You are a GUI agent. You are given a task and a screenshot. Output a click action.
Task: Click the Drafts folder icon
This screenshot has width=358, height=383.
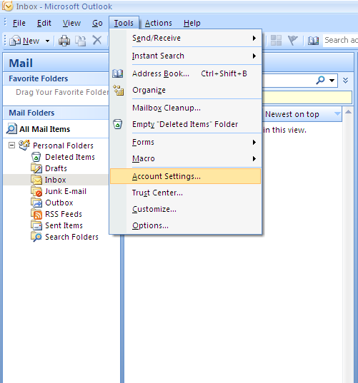tap(36, 168)
